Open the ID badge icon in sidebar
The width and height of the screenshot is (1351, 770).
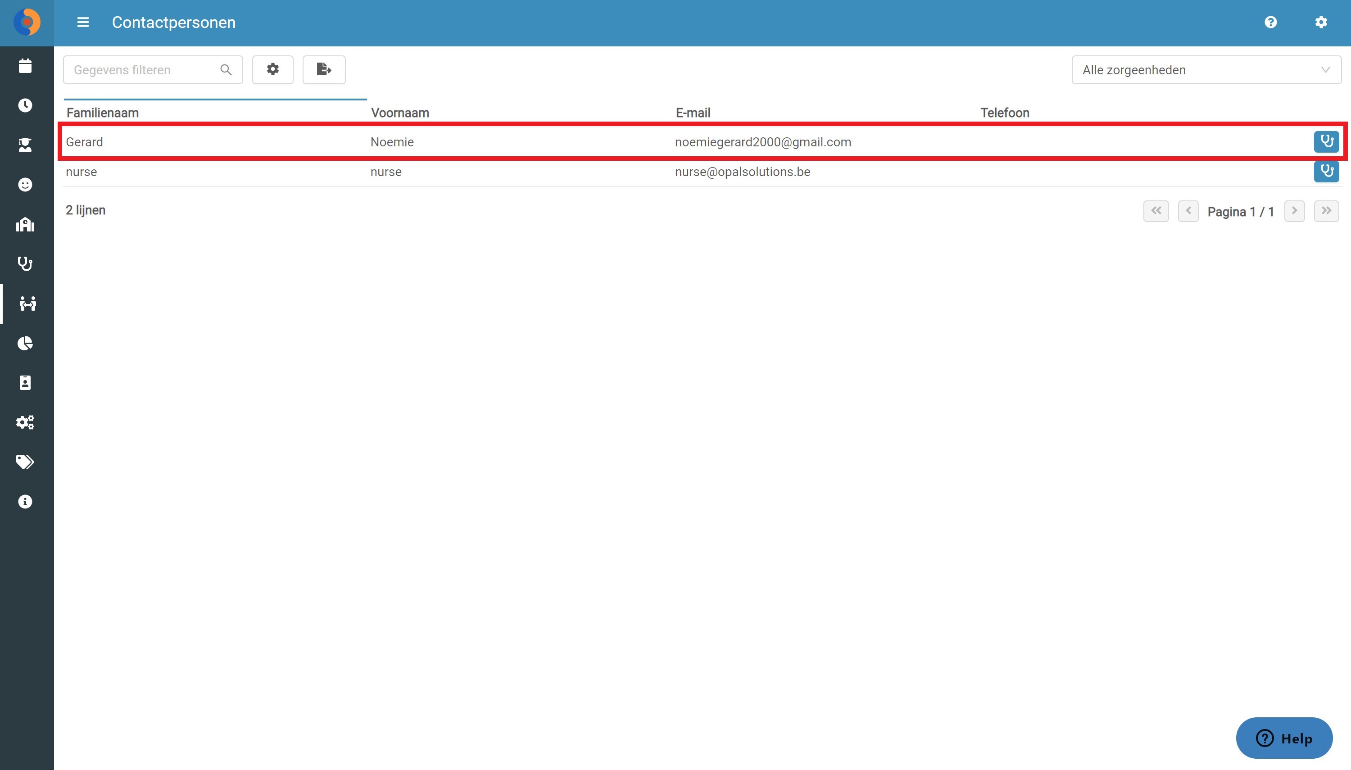[25, 383]
